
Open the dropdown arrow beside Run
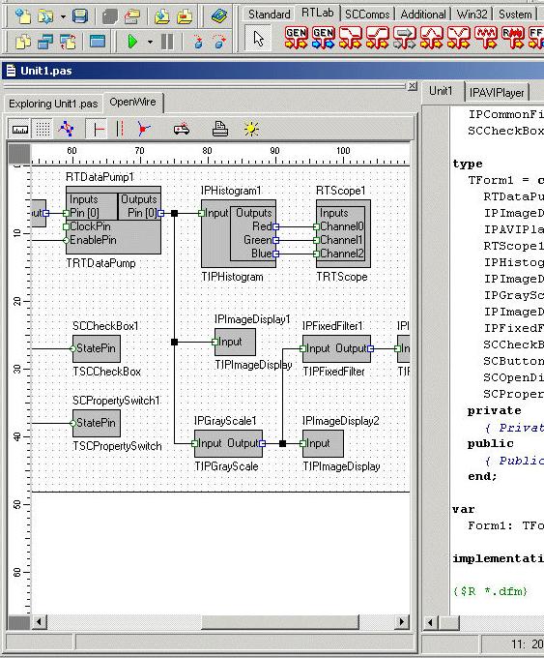[150, 42]
